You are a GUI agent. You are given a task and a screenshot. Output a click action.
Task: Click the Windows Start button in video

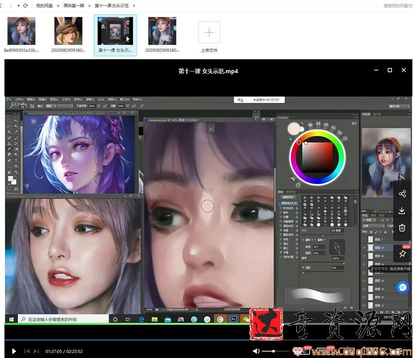tap(11, 319)
